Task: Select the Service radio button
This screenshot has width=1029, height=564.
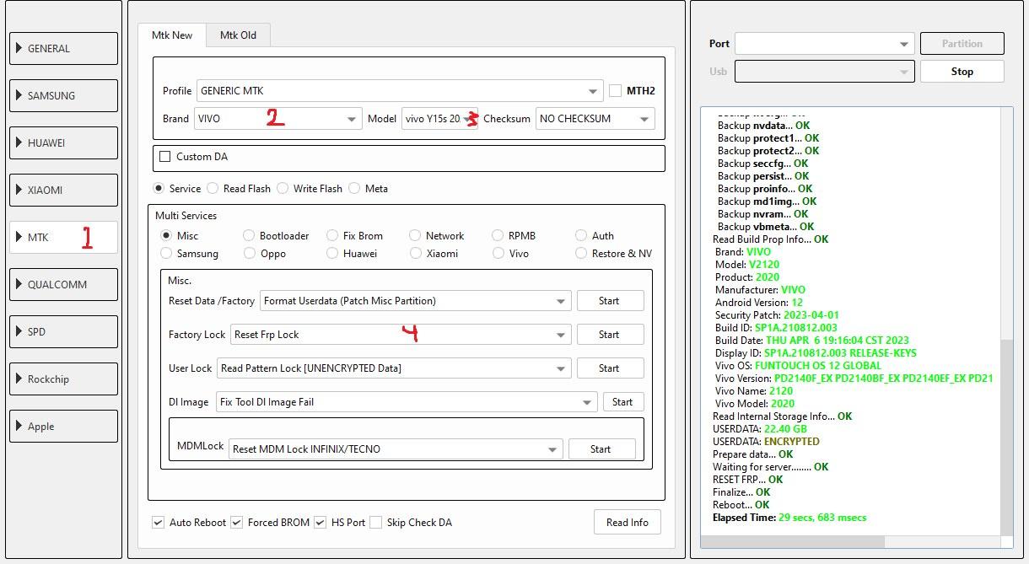Action: tap(159, 188)
